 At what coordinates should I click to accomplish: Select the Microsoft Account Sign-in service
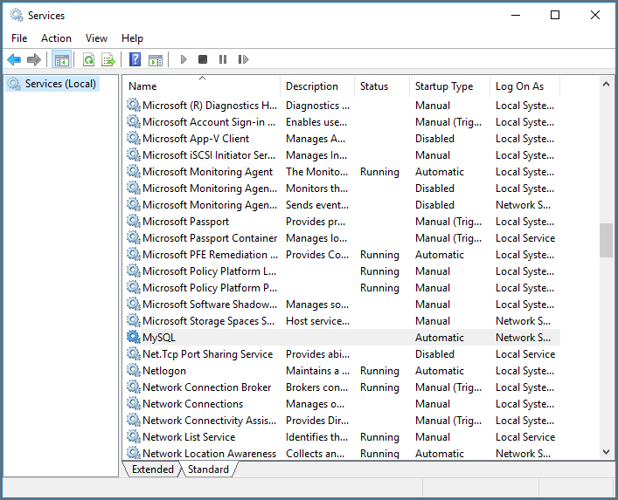click(x=209, y=122)
